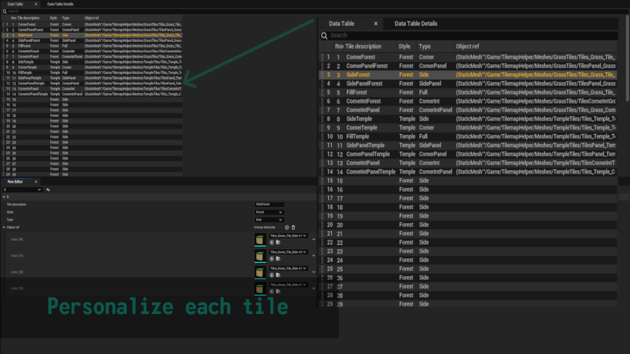Screen dimensions: 630x354
Task: Open the Type dropdown set to Side
Action: 269,220
